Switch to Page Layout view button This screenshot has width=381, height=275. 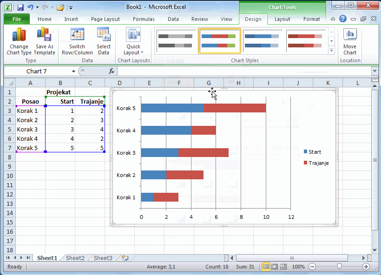coord(274,267)
